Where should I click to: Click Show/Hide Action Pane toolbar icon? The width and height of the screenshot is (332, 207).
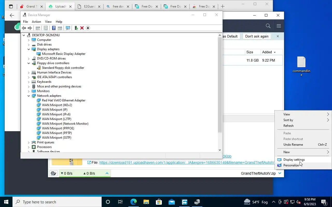pyautogui.click(x=60, y=28)
